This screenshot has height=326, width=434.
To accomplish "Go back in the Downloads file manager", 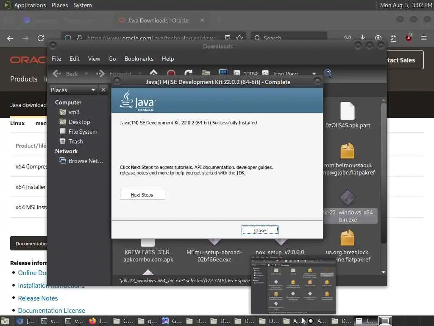I will [x=65, y=74].
